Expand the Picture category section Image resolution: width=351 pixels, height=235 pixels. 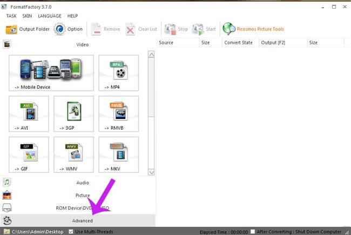coord(83,195)
